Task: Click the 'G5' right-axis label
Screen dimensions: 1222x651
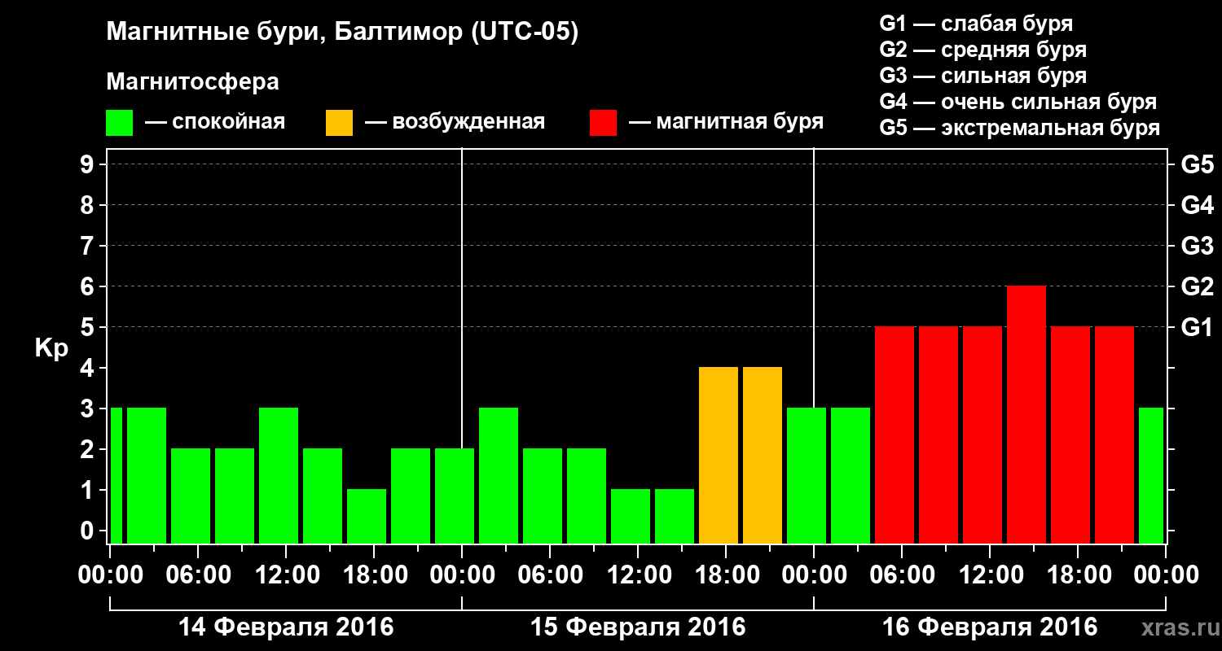Action: pos(1197,165)
